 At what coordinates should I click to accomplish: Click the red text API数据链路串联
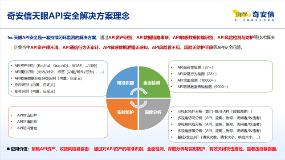coord(152,37)
